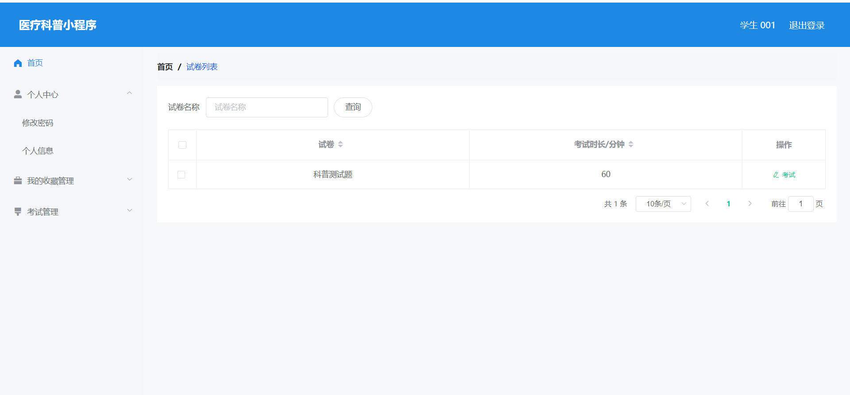850x395 pixels.
Task: Sort by 考试时长/分钟 column arrows
Action: [x=631, y=144]
